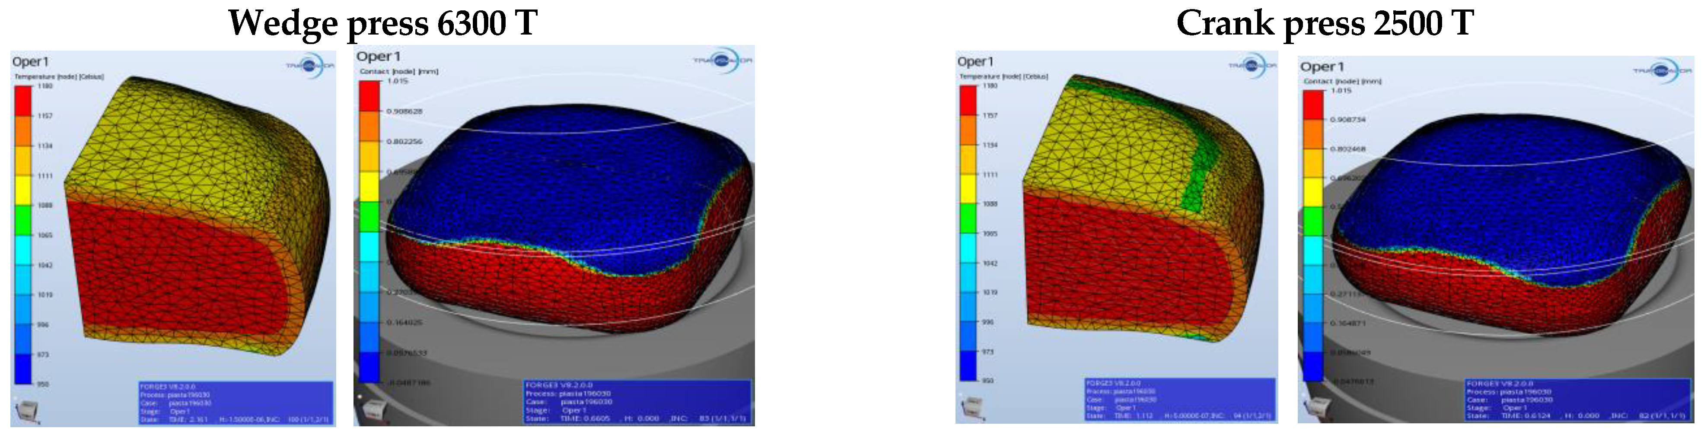This screenshot has height=438, width=1704.
Task: Click the view cube icon in Wedge press temperature panel
Action: 26,411
